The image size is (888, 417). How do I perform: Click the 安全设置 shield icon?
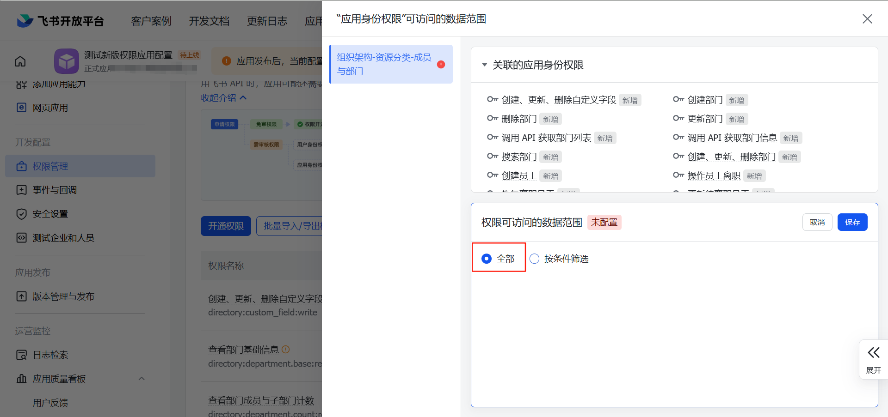pyautogui.click(x=22, y=214)
